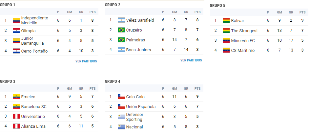Click the Peru flag beside Universitario

pyautogui.click(x=16, y=116)
